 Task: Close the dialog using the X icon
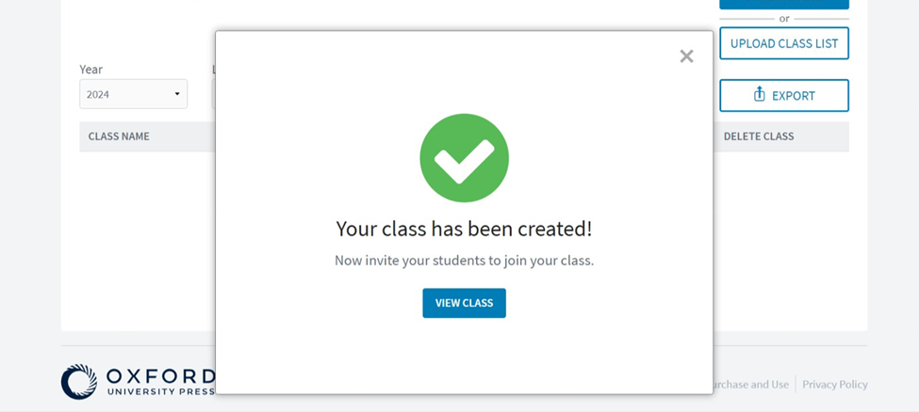(x=686, y=56)
